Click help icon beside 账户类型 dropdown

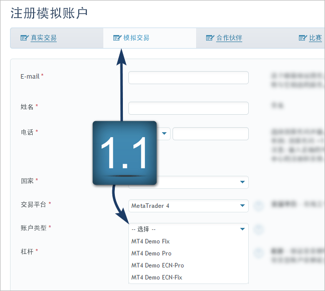tap(258, 229)
